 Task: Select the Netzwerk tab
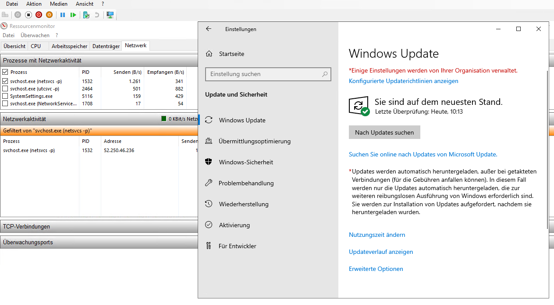tap(136, 45)
